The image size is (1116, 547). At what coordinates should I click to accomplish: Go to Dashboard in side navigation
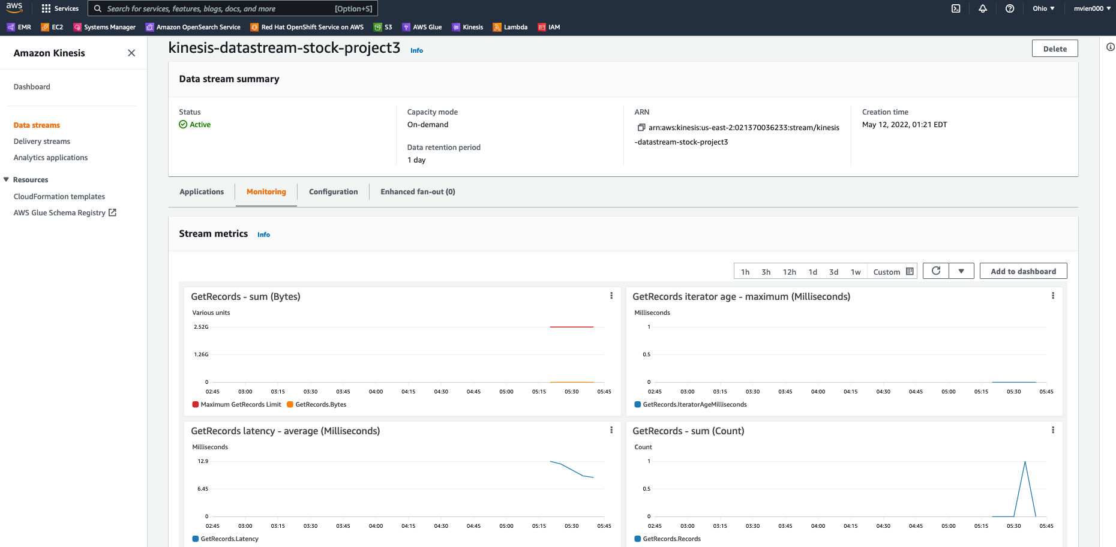pyautogui.click(x=32, y=87)
